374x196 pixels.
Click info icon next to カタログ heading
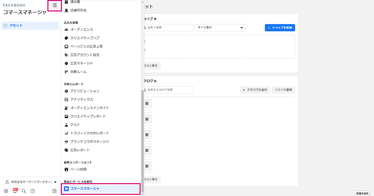155,81
